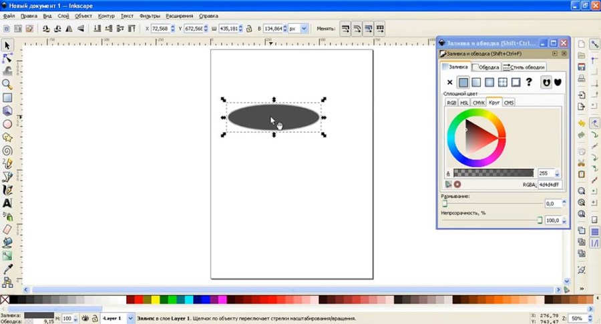Select the Text tool

click(7, 203)
